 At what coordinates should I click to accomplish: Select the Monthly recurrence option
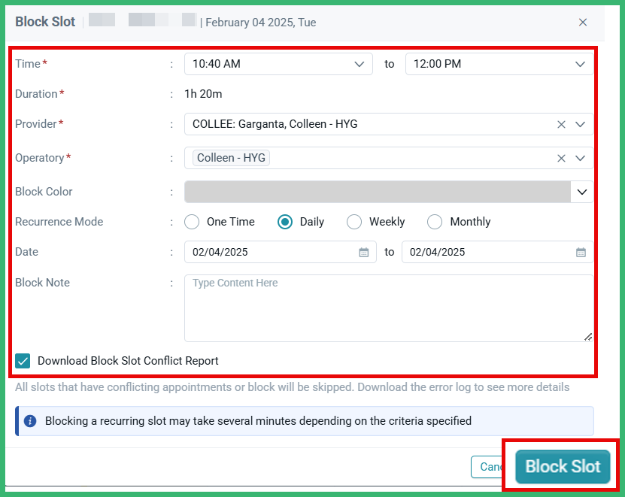(435, 222)
